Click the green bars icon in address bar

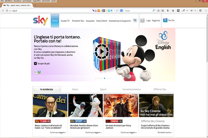coord(101,11)
